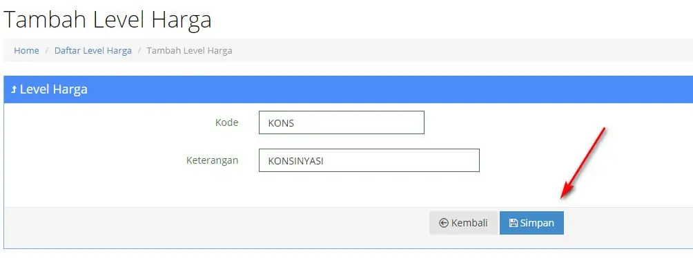Save the form with the Simpan button
The height and width of the screenshot is (258, 693).
(531, 223)
